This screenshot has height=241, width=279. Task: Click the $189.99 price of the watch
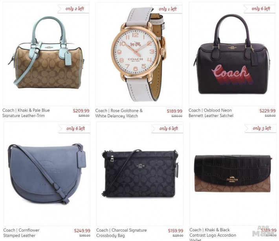click(x=174, y=111)
